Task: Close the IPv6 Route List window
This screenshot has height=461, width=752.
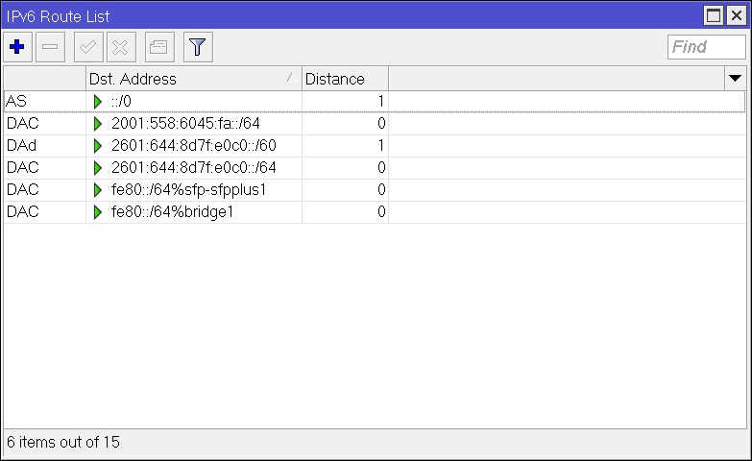Action: (737, 15)
